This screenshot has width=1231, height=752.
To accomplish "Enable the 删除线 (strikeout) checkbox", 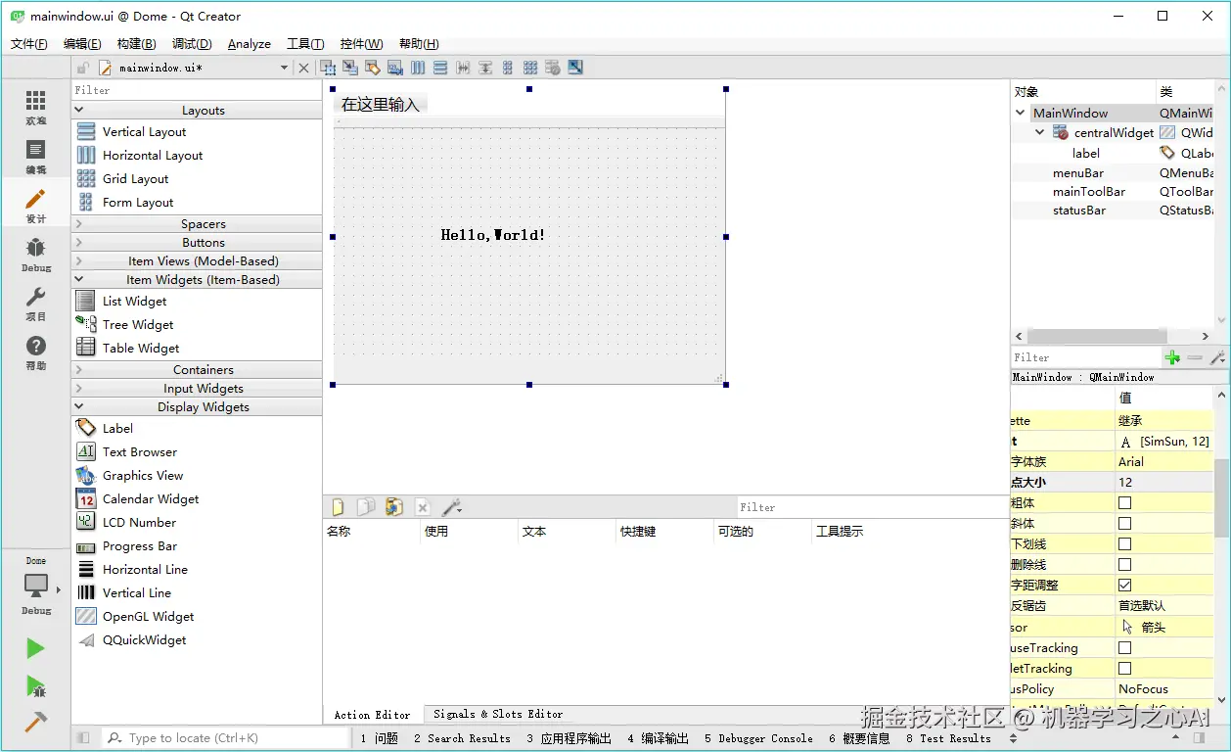I will [x=1125, y=564].
